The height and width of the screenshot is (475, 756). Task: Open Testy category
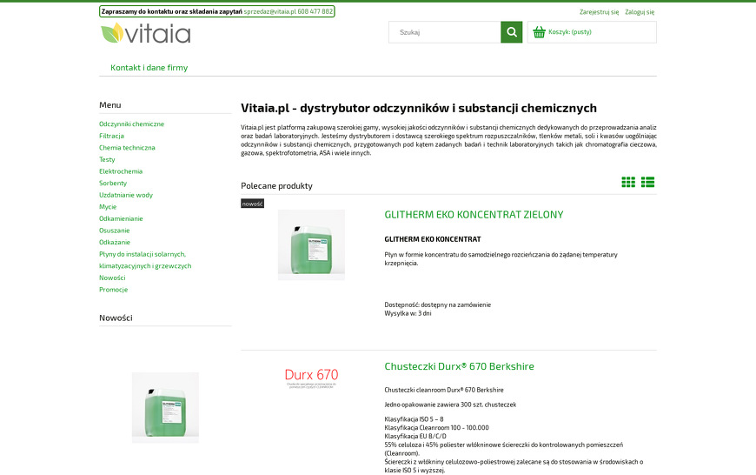tap(107, 160)
